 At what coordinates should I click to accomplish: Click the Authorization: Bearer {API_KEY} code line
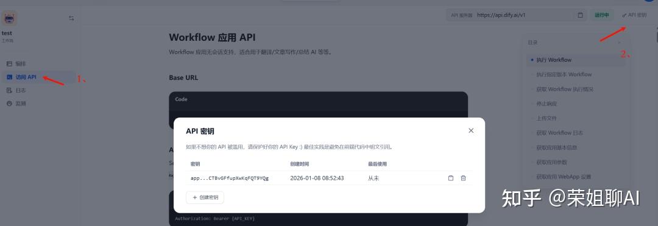214,219
